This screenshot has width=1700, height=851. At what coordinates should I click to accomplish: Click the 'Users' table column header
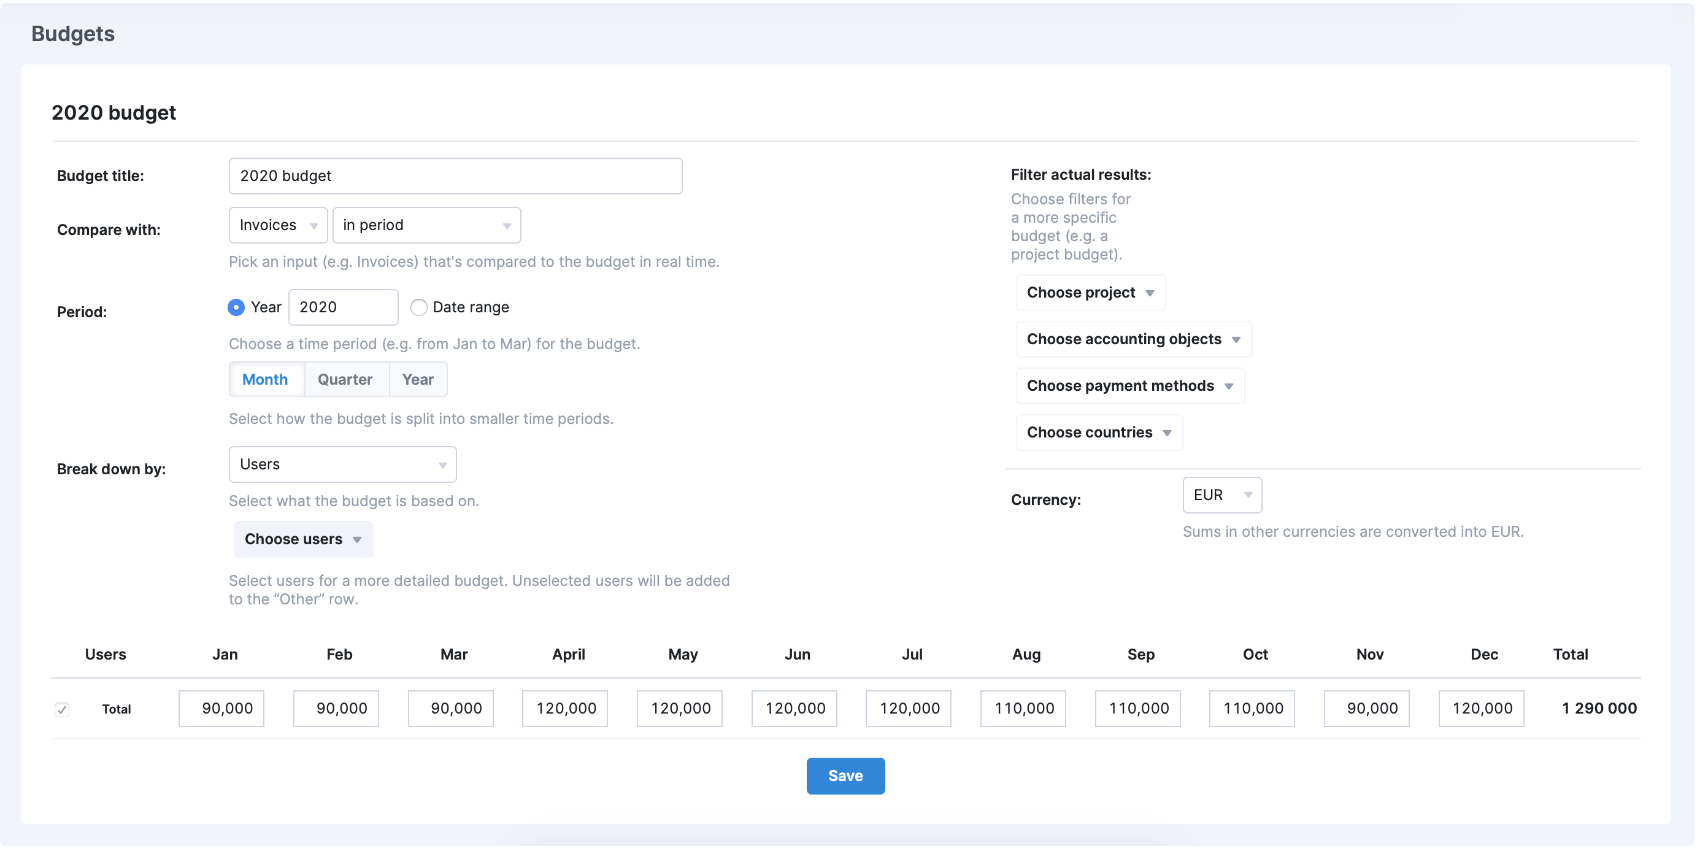point(106,654)
